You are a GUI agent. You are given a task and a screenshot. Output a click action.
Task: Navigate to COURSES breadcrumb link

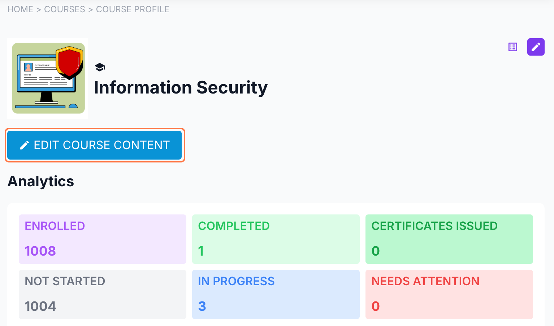click(65, 9)
